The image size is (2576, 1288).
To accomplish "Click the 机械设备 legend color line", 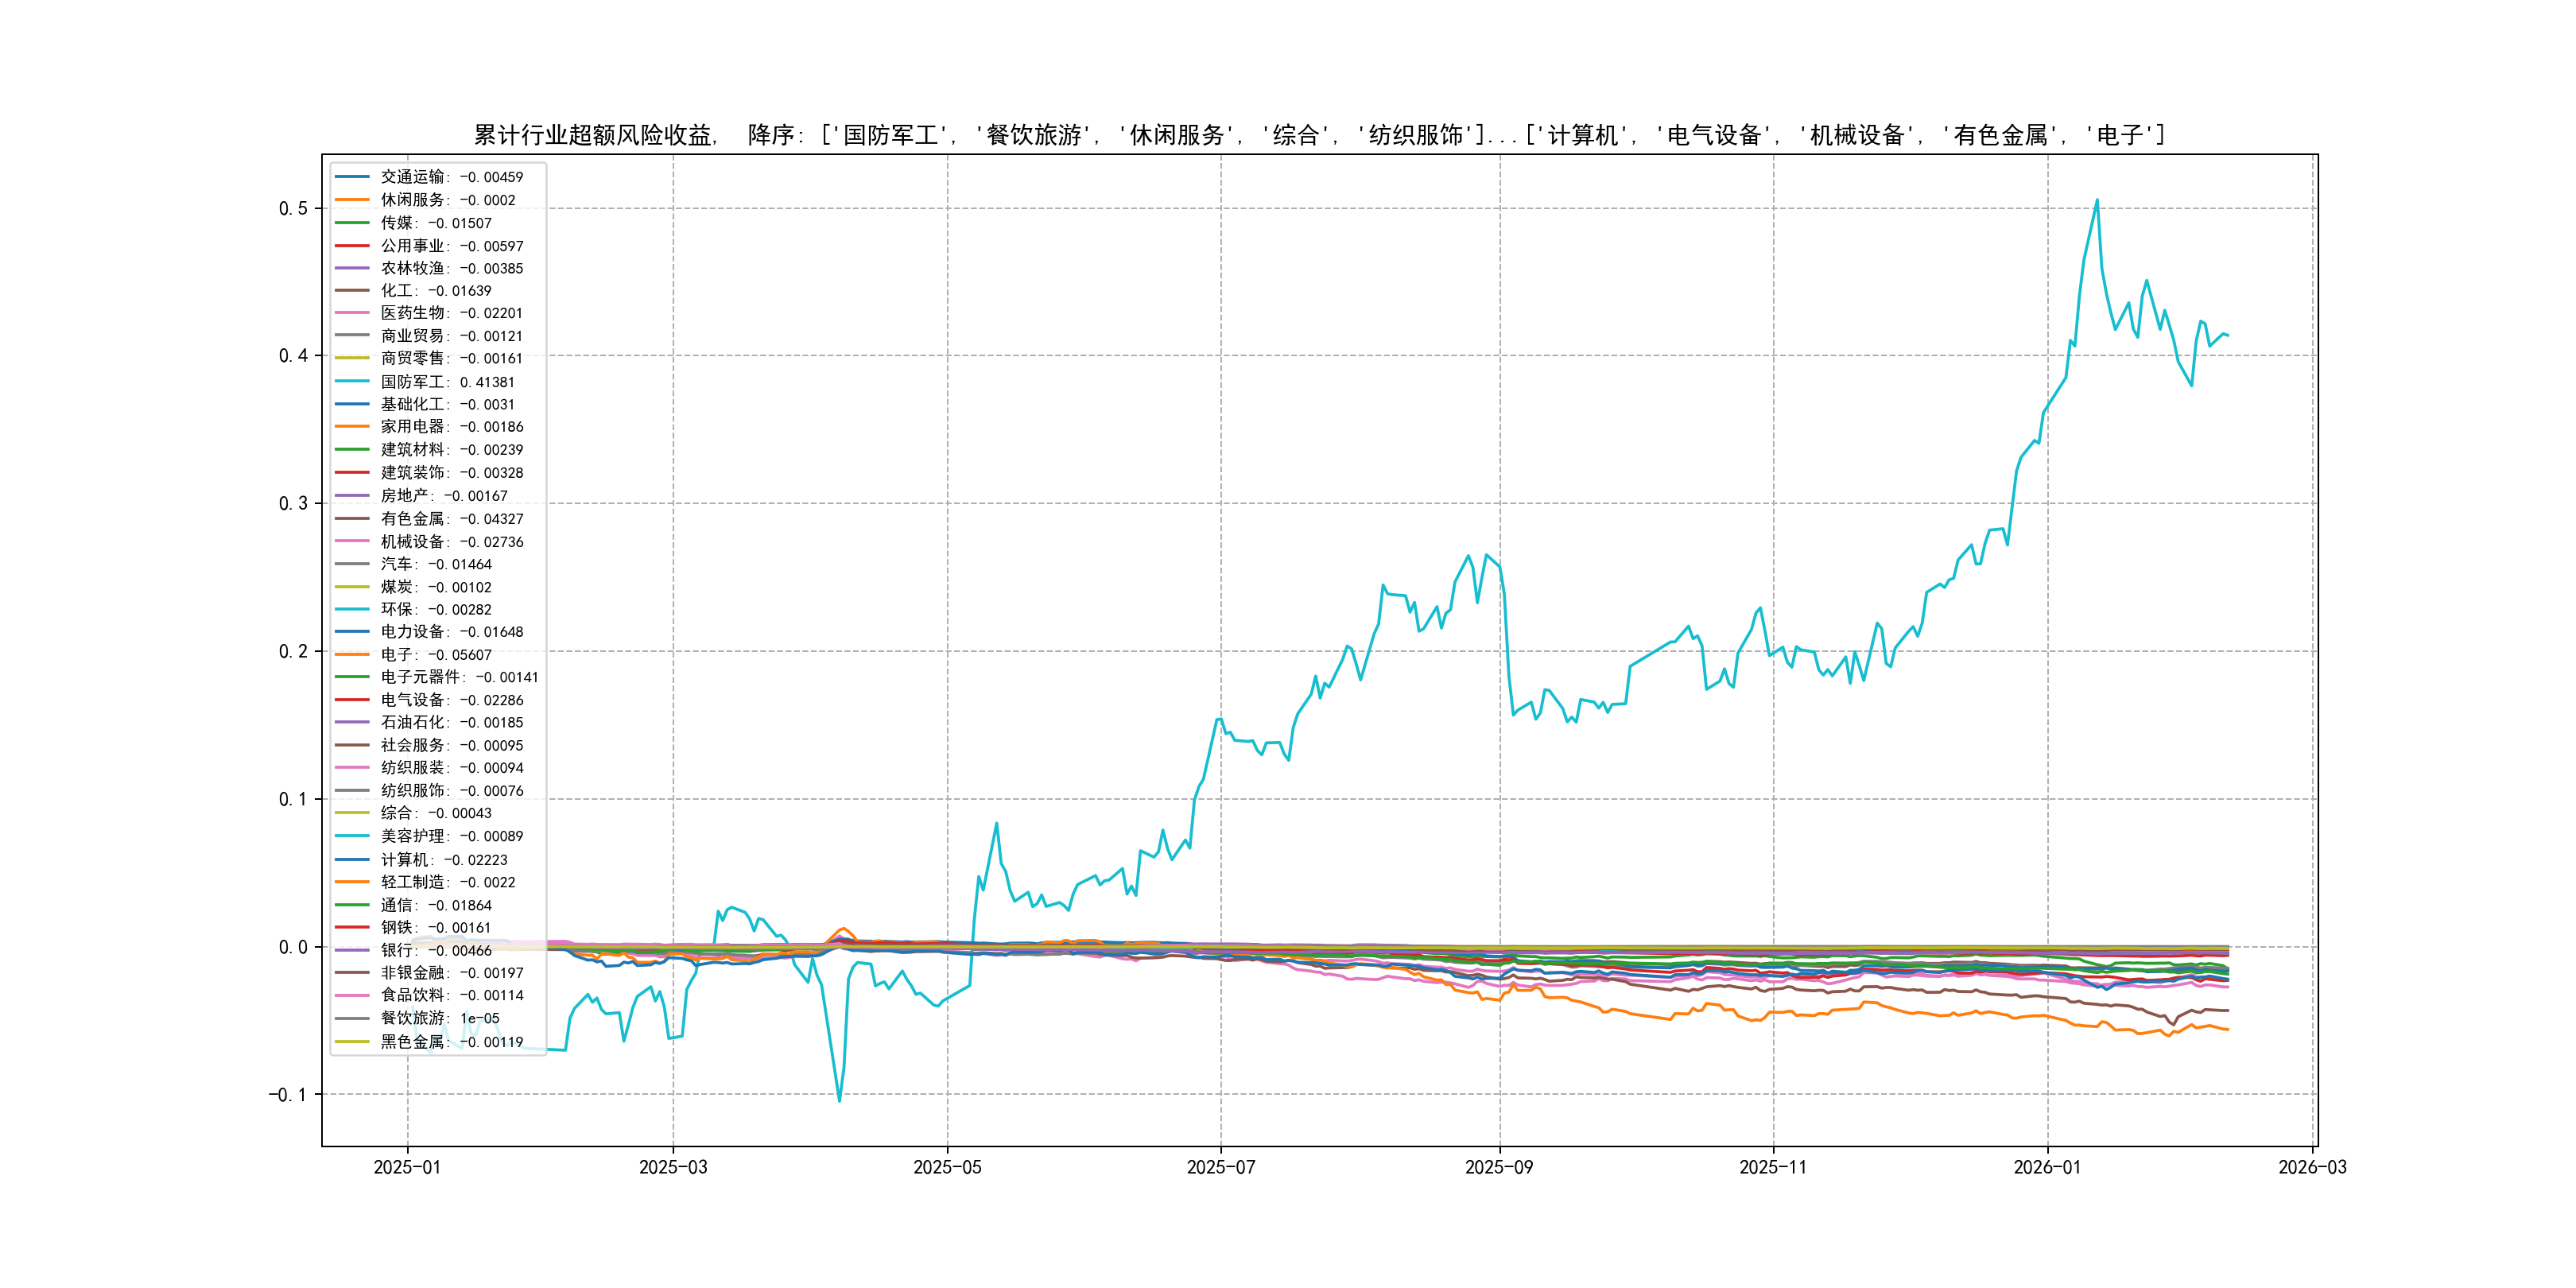I will (x=352, y=541).
